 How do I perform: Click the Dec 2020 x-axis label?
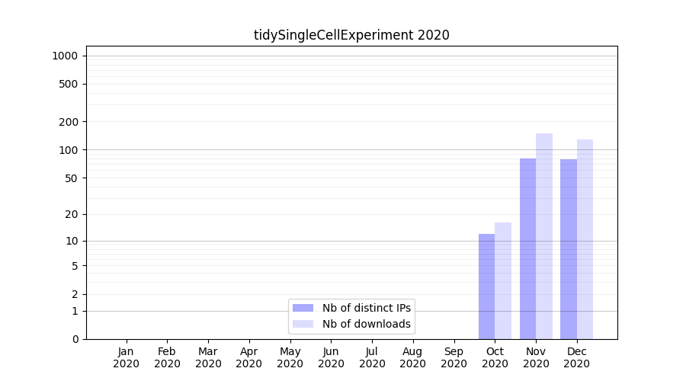point(576,357)
